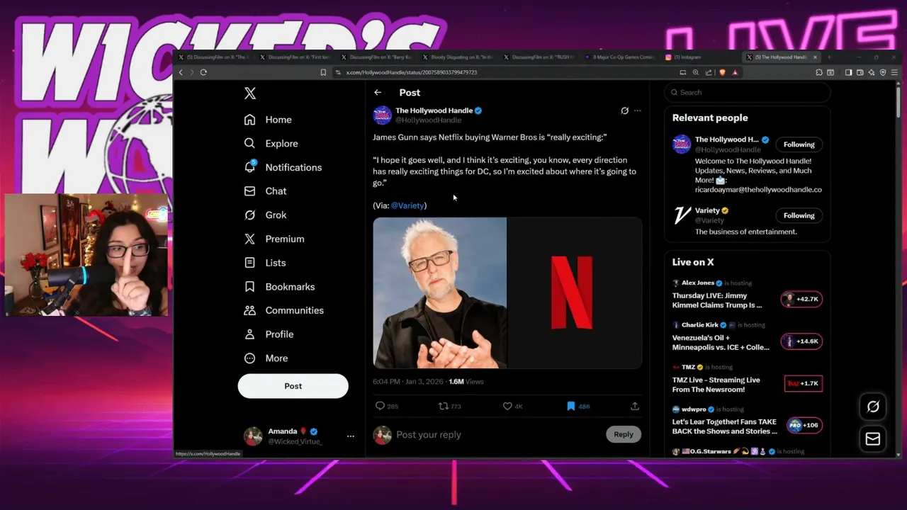Click the browser bookmark page icon

coord(323,72)
